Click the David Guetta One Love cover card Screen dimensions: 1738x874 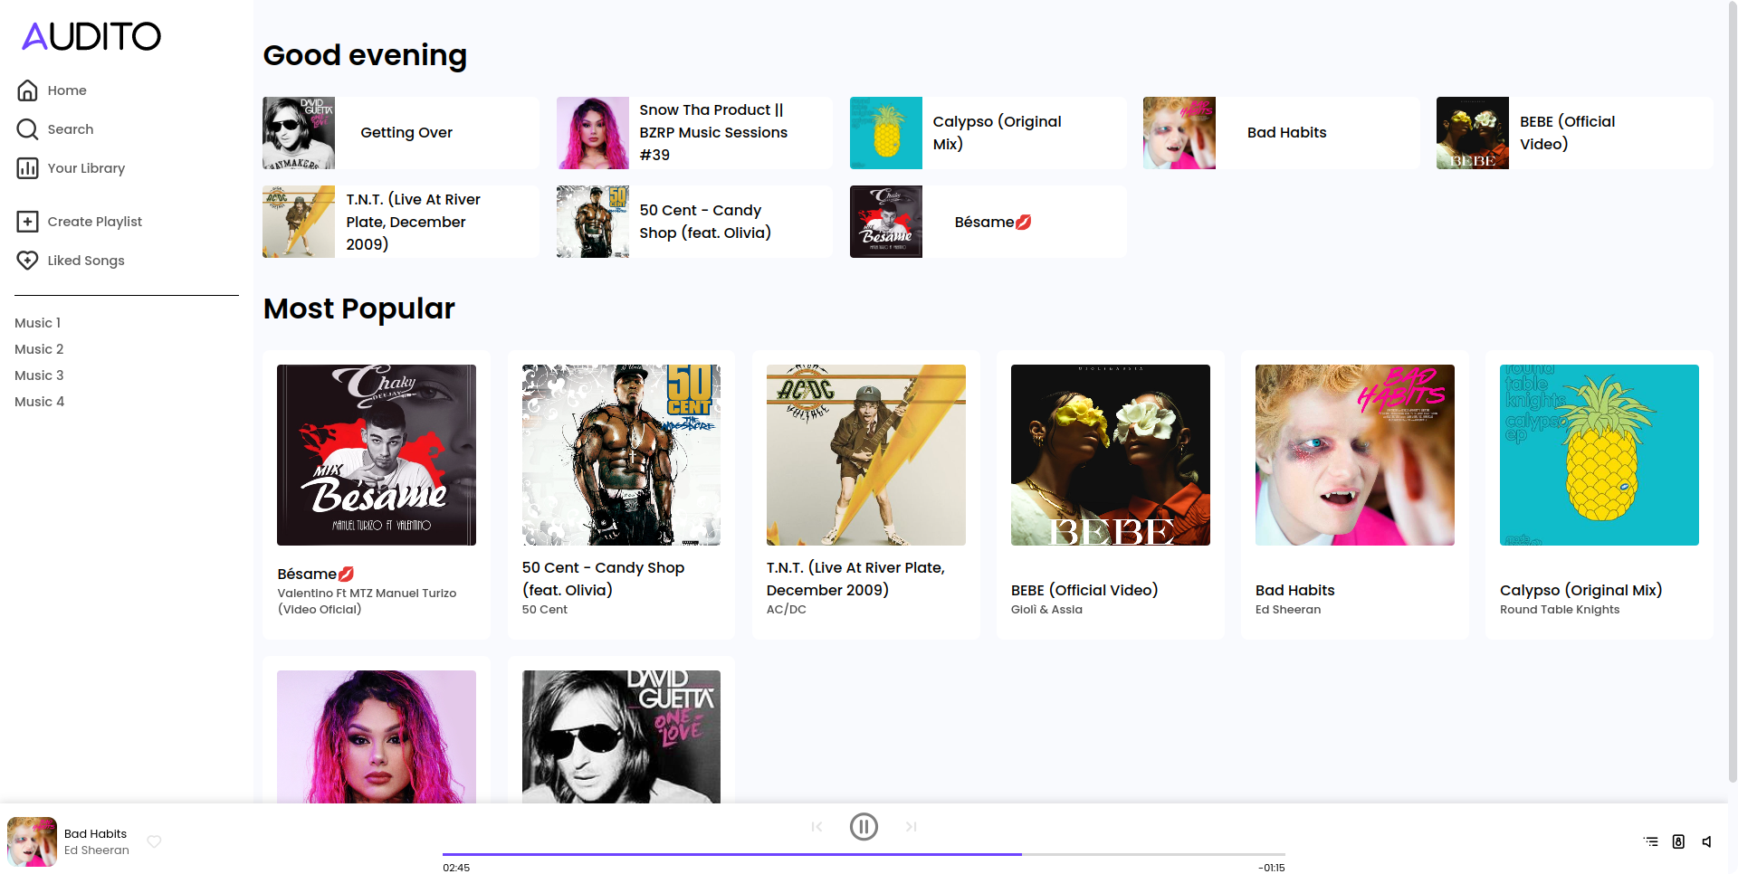point(621,736)
